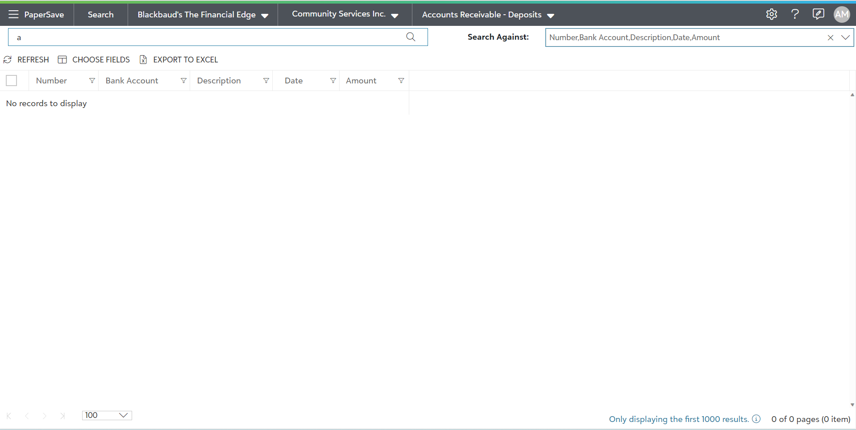
Task: Click the info icon beside results notice
Action: pos(756,419)
